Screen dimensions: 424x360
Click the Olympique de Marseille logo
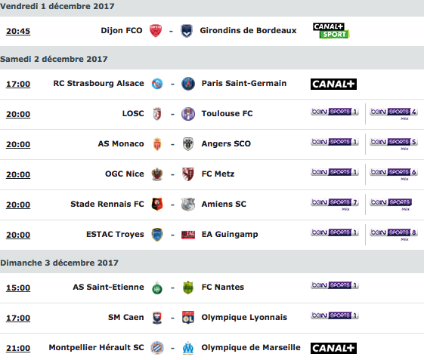188,348
